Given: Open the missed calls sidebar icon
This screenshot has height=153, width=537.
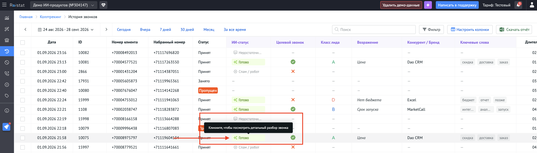Looking at the screenshot, I should [7, 74].
